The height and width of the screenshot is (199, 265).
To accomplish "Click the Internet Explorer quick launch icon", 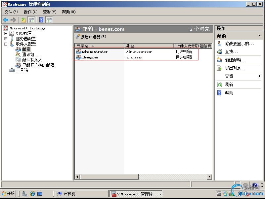I will point(32,194).
